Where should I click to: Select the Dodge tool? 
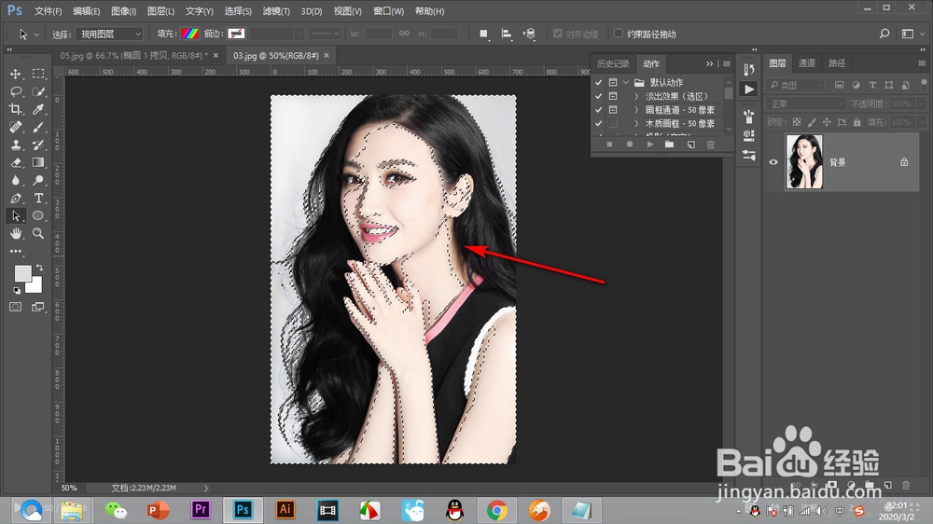point(38,180)
